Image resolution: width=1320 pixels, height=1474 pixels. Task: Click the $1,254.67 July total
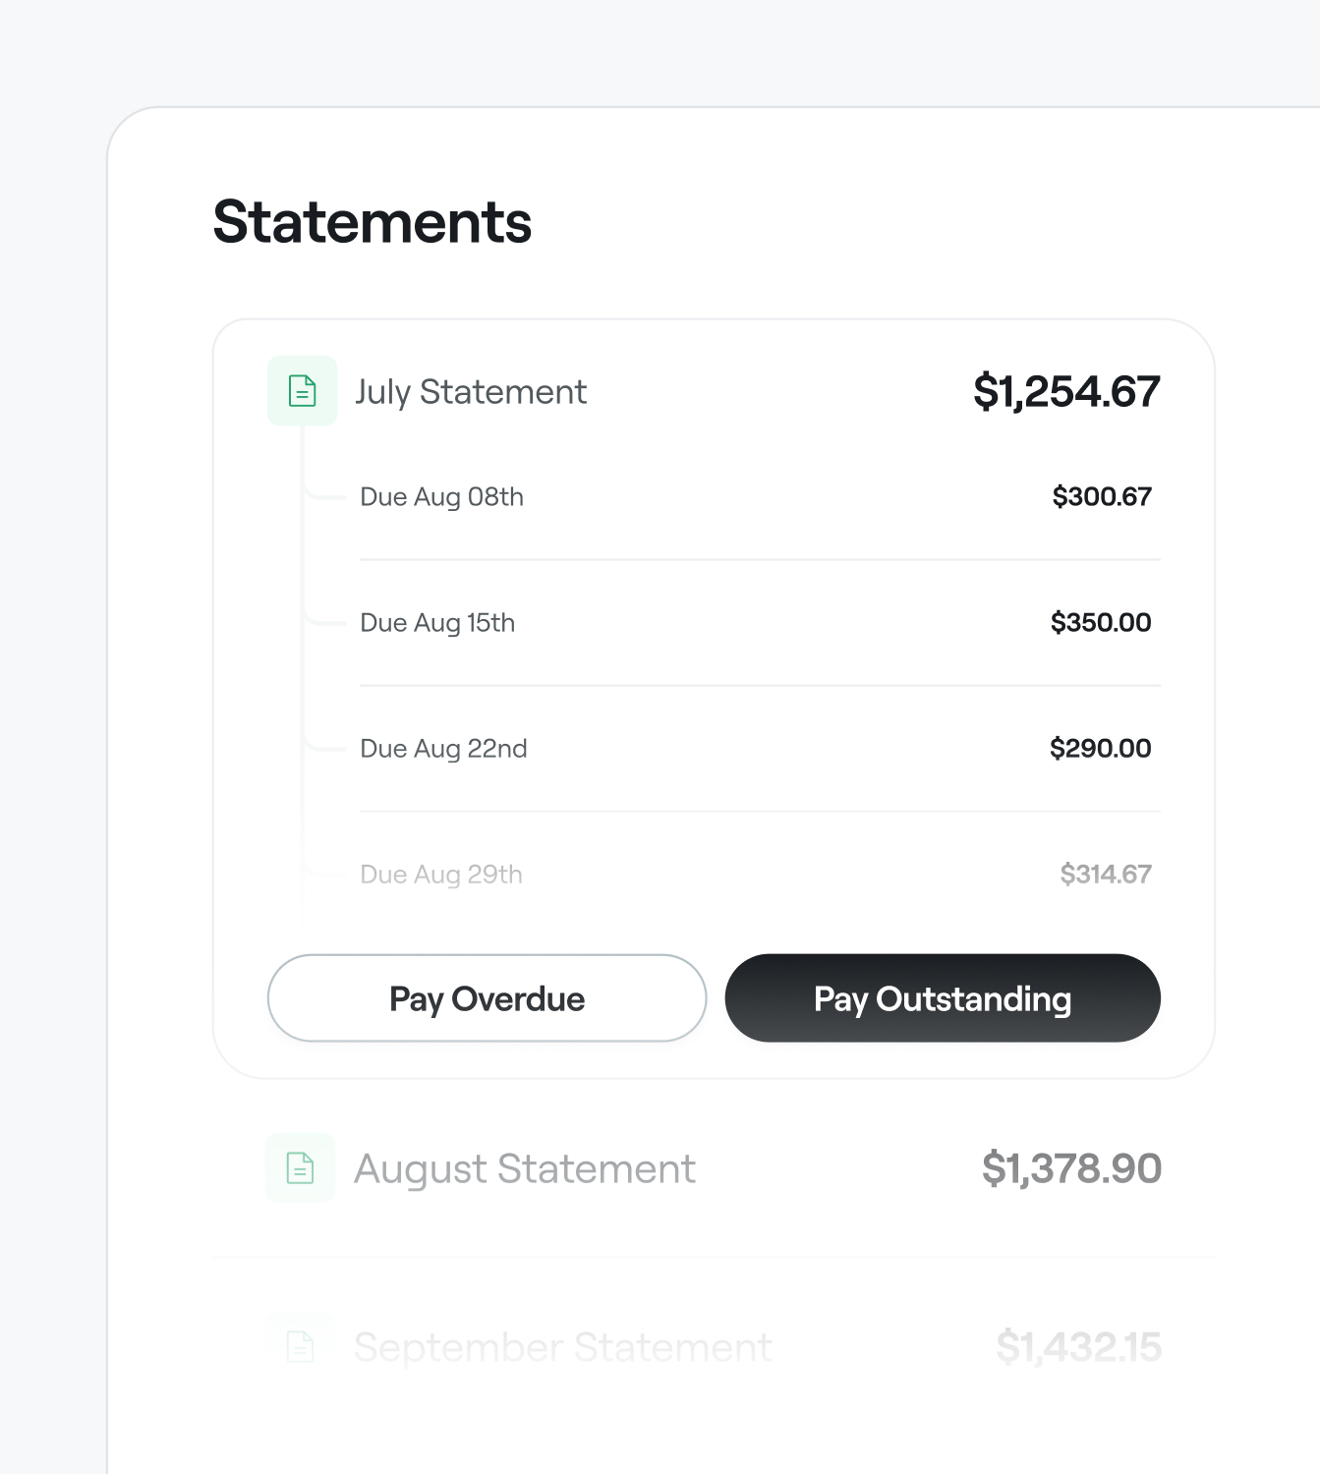[x=1066, y=392]
